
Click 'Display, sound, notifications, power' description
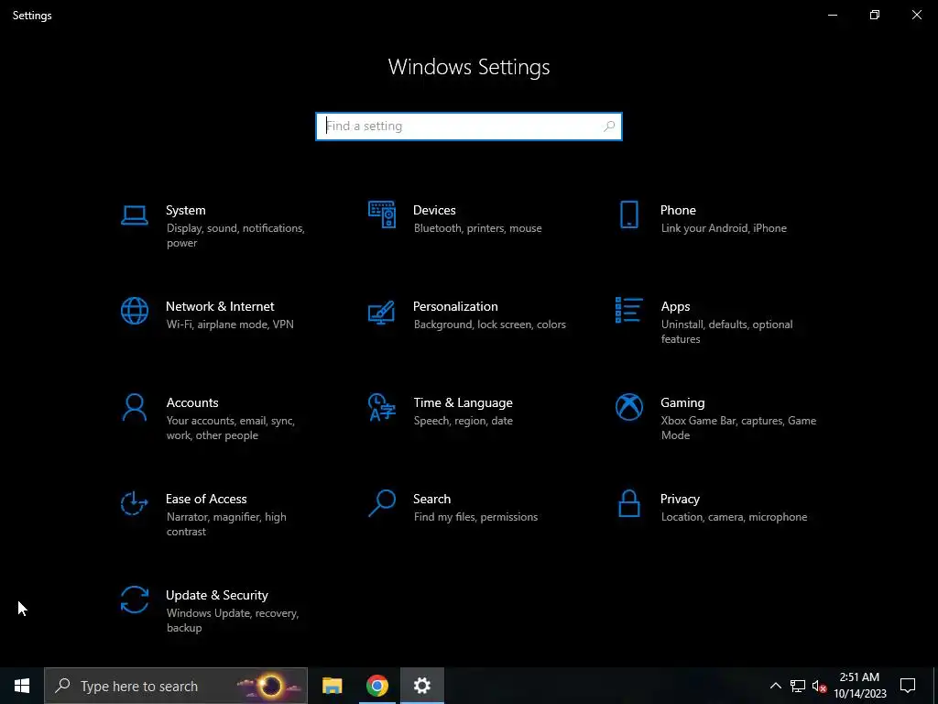(x=235, y=236)
